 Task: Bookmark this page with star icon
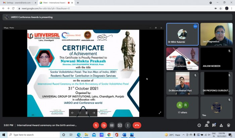pyautogui.click(x=221, y=8)
